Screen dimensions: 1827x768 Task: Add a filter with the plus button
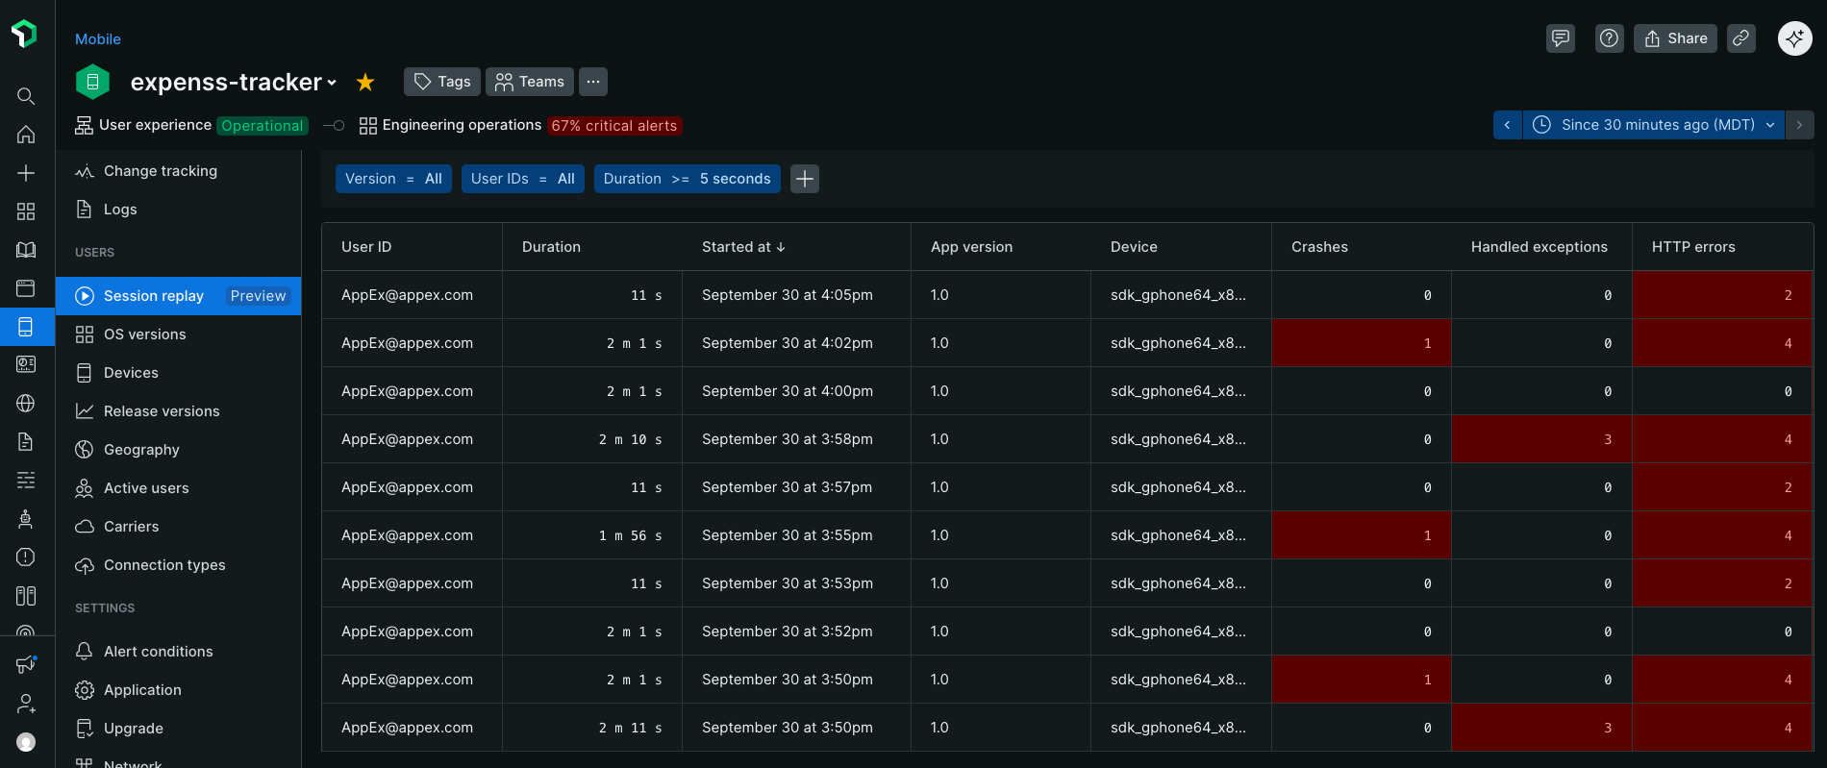click(x=804, y=179)
